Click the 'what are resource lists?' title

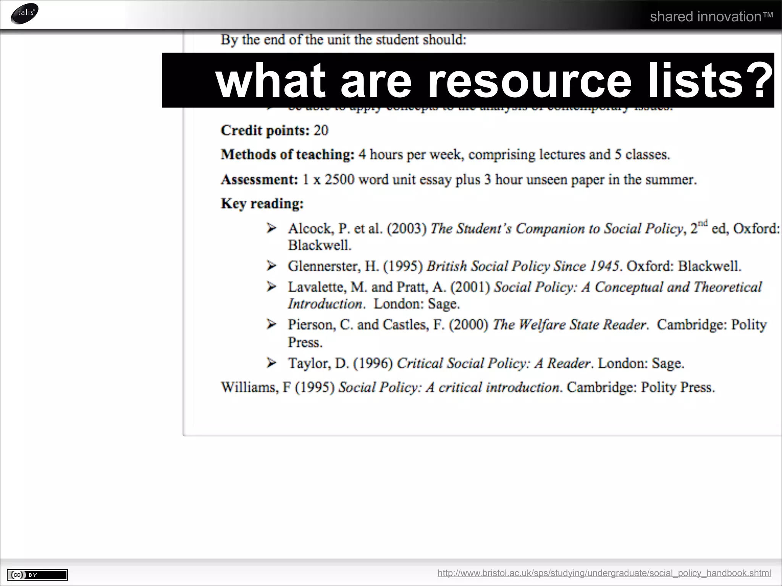pyautogui.click(x=494, y=80)
